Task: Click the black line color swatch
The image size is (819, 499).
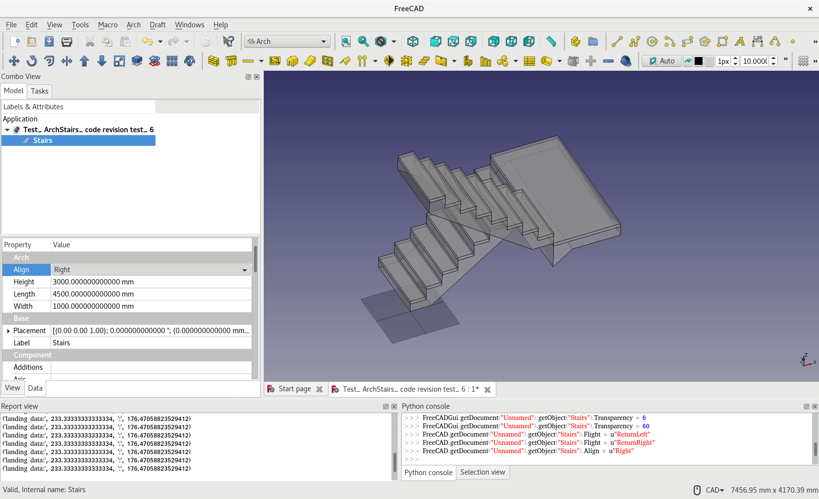Action: coord(699,61)
